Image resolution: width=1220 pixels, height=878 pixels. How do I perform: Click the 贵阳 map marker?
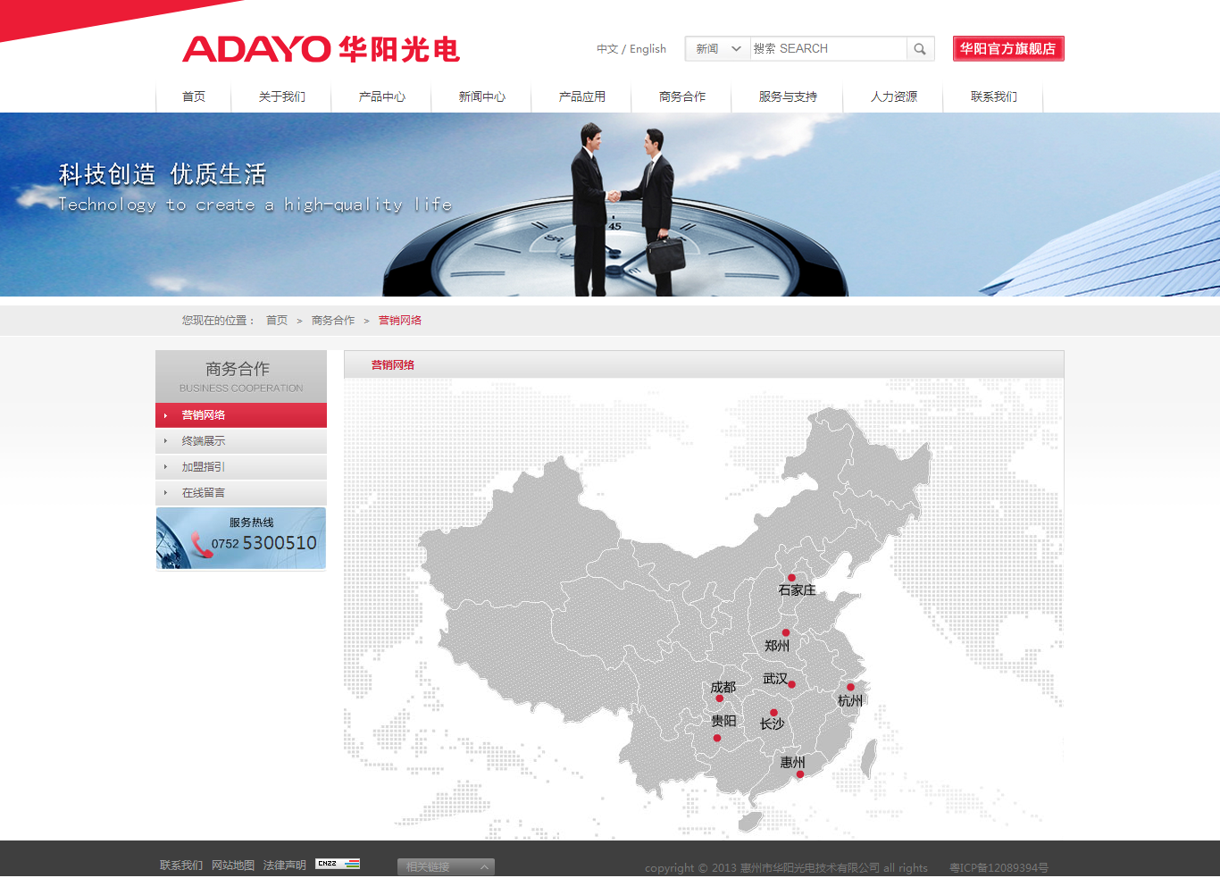pyautogui.click(x=717, y=737)
